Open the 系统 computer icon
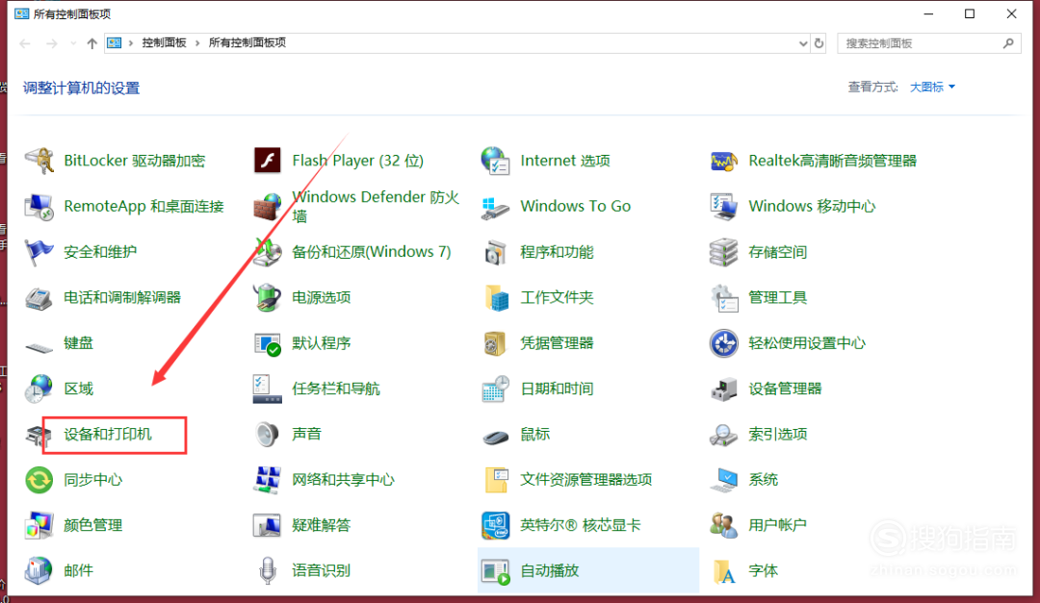This screenshot has height=603, width=1040. (723, 480)
